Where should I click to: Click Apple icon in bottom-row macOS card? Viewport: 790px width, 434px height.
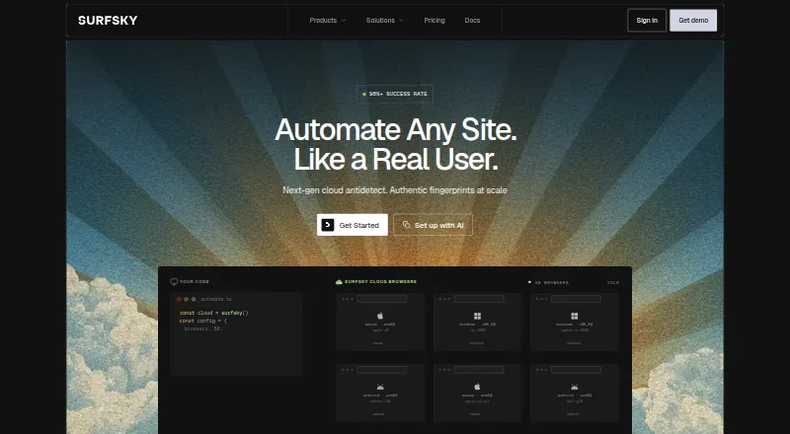477,387
